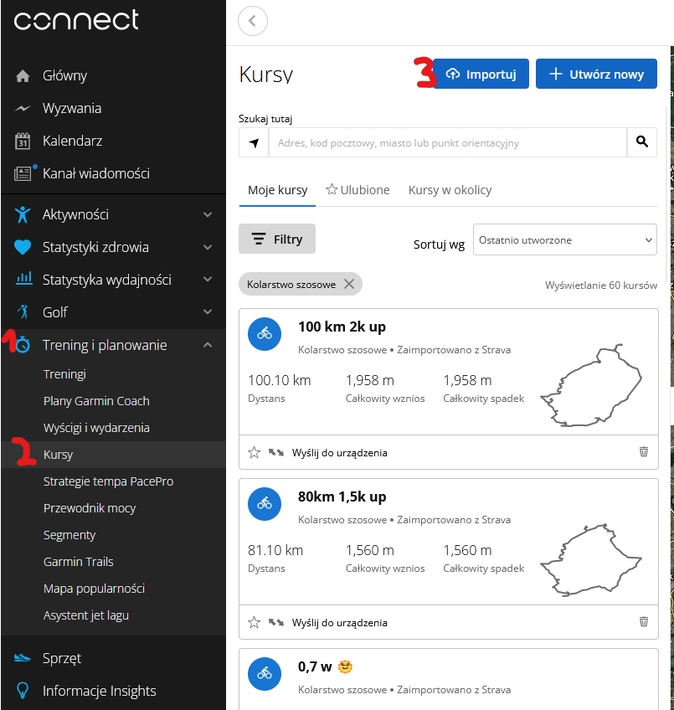Viewport: 674px width, 710px height.
Task: Collapse the Trening i planowanie section
Action: click(x=208, y=345)
